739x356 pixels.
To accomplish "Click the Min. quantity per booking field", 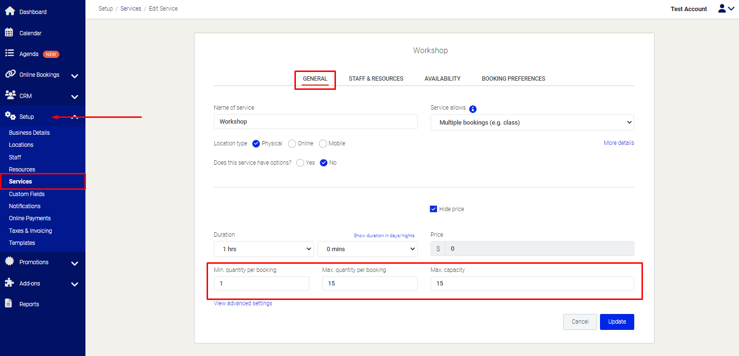I will (x=262, y=284).
